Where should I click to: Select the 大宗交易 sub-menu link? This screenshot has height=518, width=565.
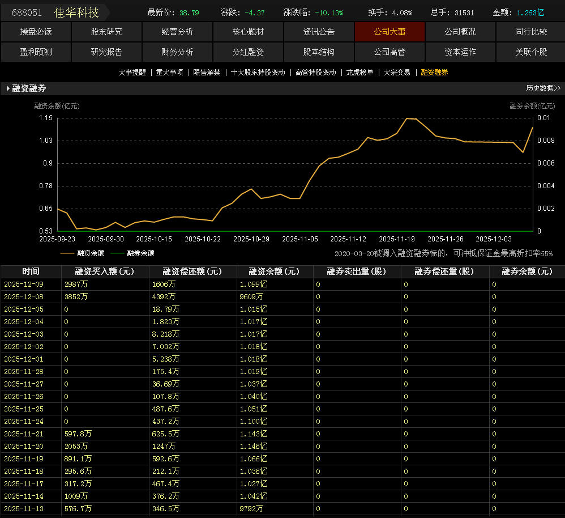pos(397,73)
